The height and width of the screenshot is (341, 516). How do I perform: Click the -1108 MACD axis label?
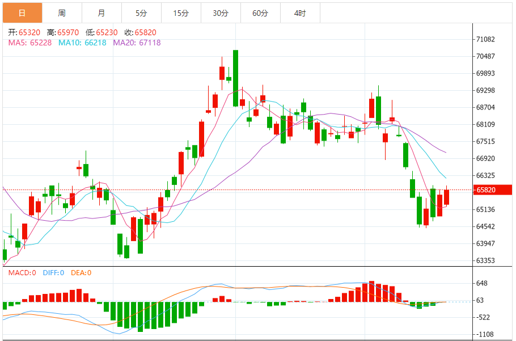tap(485, 334)
